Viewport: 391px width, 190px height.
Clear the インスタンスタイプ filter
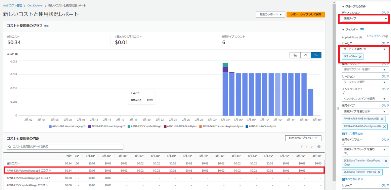[385, 89]
